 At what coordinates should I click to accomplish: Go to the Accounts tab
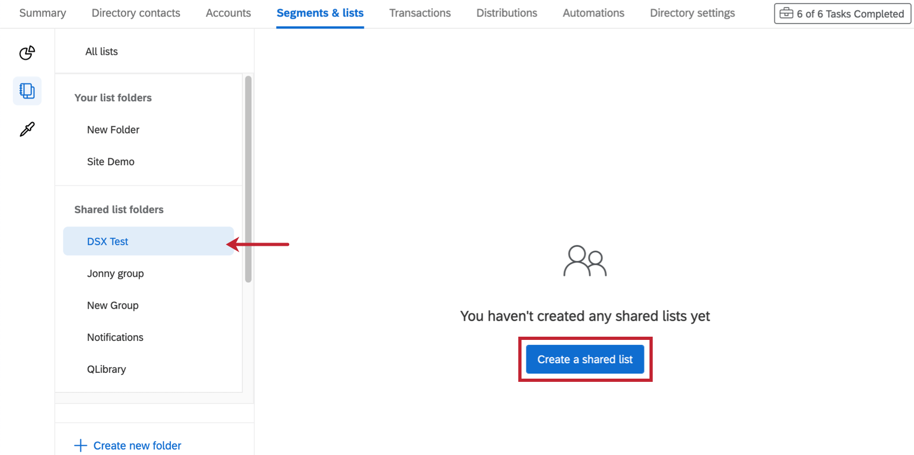click(x=228, y=13)
